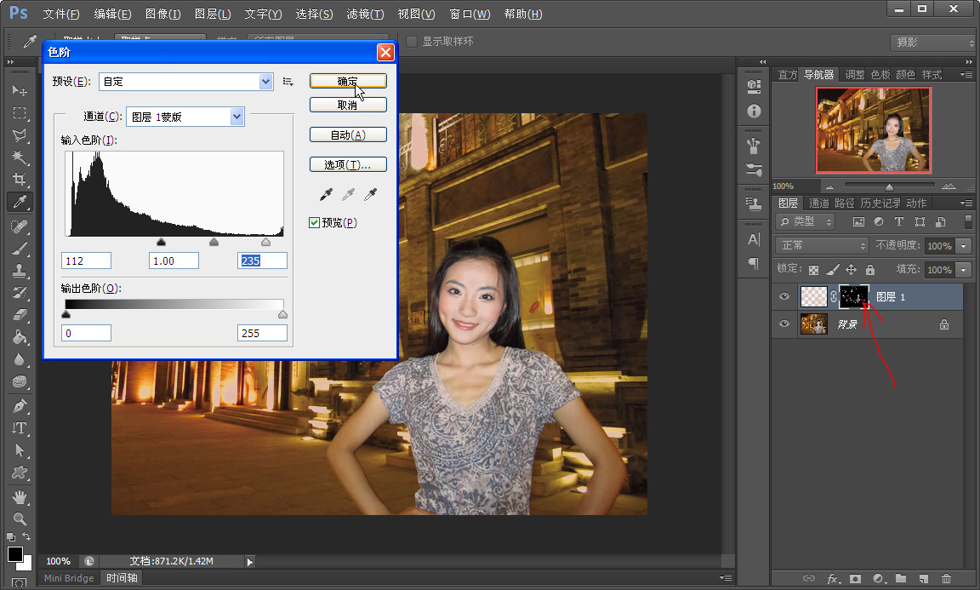Select the History Brush tool
This screenshot has height=590, width=980.
(20, 292)
